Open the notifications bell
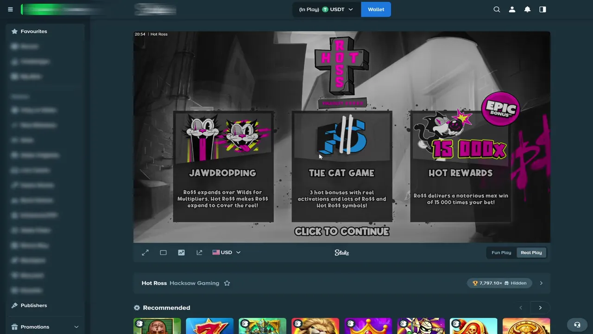This screenshot has height=334, width=593. [x=527, y=9]
